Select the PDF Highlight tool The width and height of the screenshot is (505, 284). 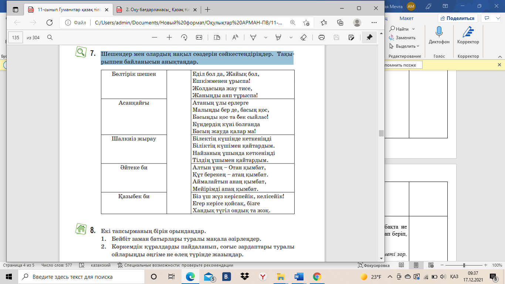[x=279, y=37]
